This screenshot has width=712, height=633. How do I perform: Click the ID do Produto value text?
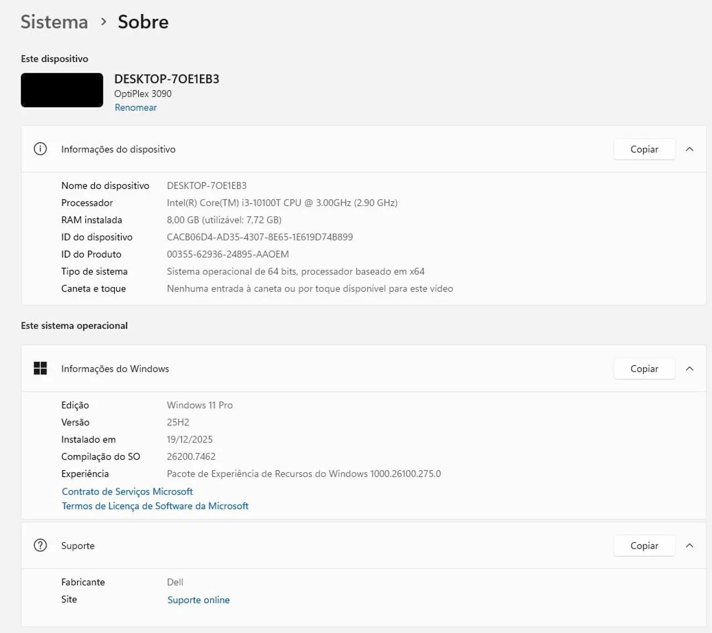228,254
